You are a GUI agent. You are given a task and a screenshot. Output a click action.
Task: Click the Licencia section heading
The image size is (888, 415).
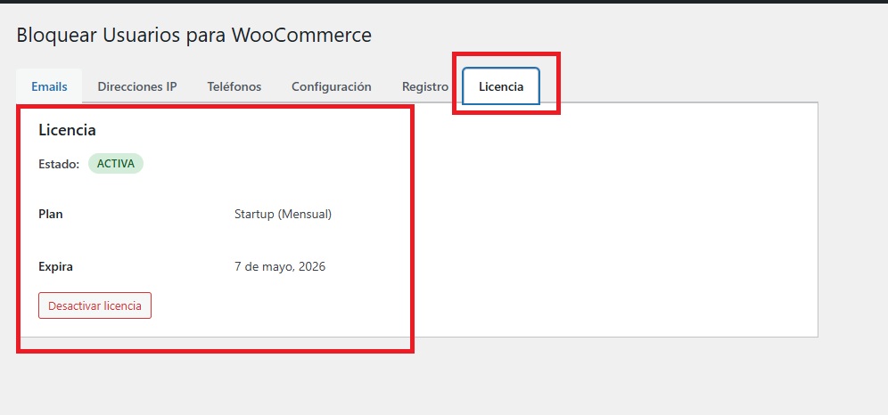[x=67, y=130]
